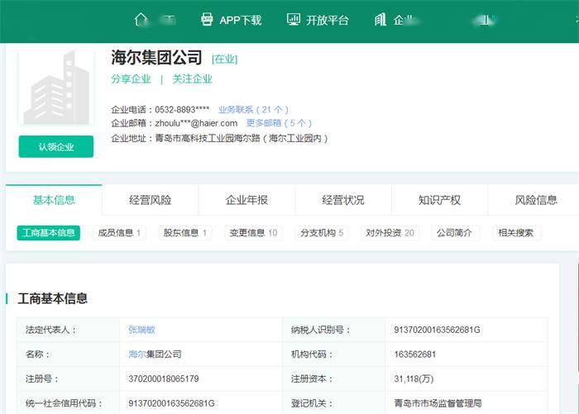Click the 开放平台 monitor icon
The height and width of the screenshot is (414, 579).
pyautogui.click(x=294, y=19)
